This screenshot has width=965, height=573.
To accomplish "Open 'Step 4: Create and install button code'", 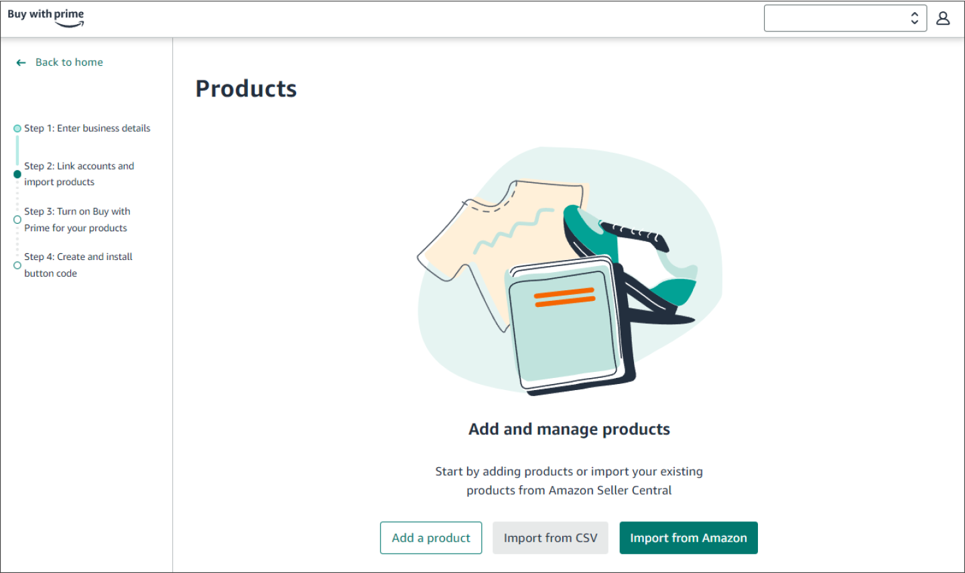I will (78, 265).
